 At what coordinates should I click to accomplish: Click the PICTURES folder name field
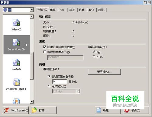pyautogui.click(x=66, y=57)
